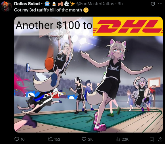The height and width of the screenshot is (144, 165).
Task: Open the @FonMasterDallas handle link
Action: coord(95,4)
